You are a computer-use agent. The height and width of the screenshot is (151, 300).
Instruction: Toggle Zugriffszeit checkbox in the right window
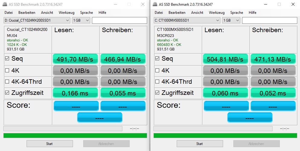[157, 93]
